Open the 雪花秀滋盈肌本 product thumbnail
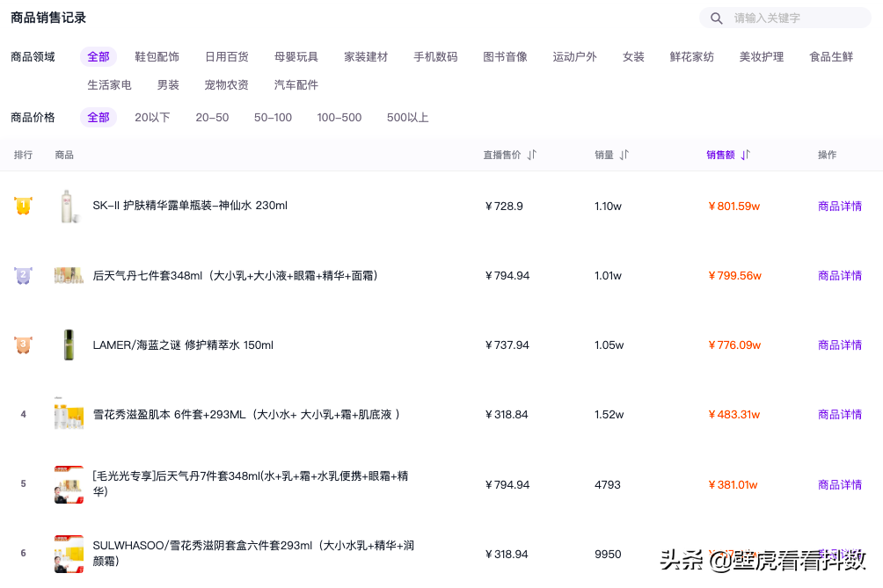The image size is (883, 588). pyautogui.click(x=69, y=415)
